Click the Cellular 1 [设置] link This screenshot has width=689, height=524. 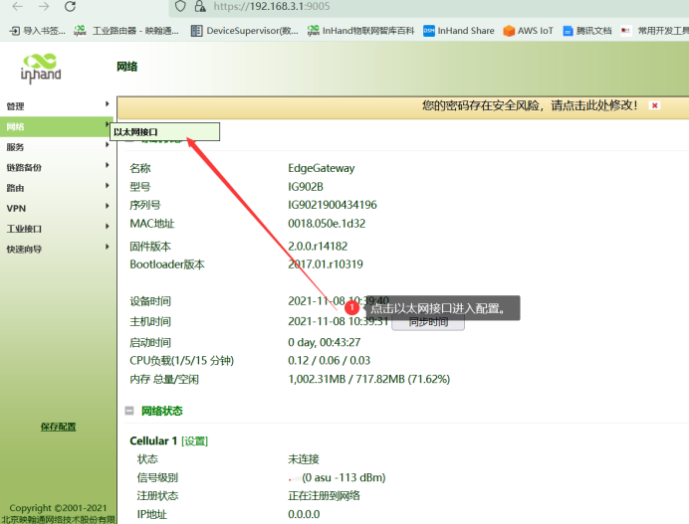194,440
